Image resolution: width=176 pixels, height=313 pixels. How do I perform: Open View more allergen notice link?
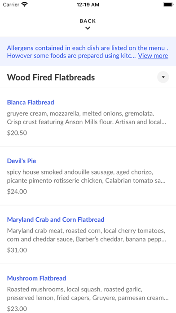click(153, 55)
